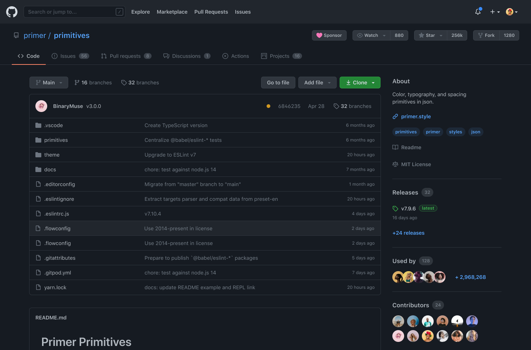Open the primitives repository link
Screen dimensions: 531x350
pos(72,35)
